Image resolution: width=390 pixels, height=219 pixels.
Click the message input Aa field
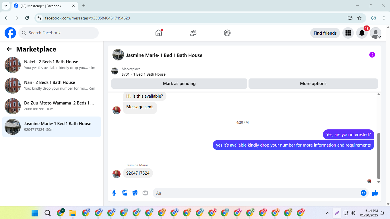pyautogui.click(x=256, y=193)
